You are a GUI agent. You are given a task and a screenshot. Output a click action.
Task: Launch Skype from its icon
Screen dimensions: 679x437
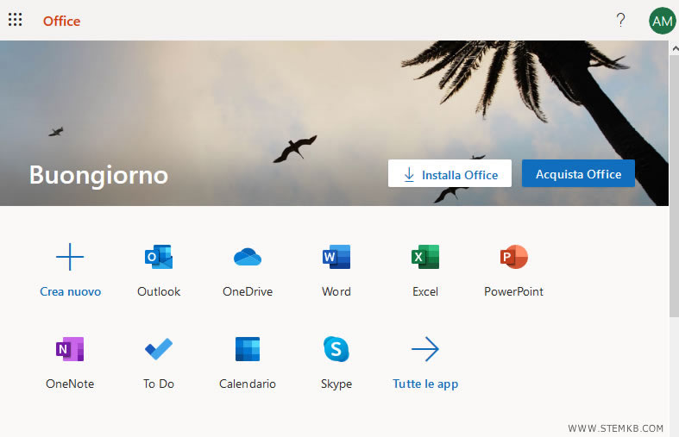[336, 349]
